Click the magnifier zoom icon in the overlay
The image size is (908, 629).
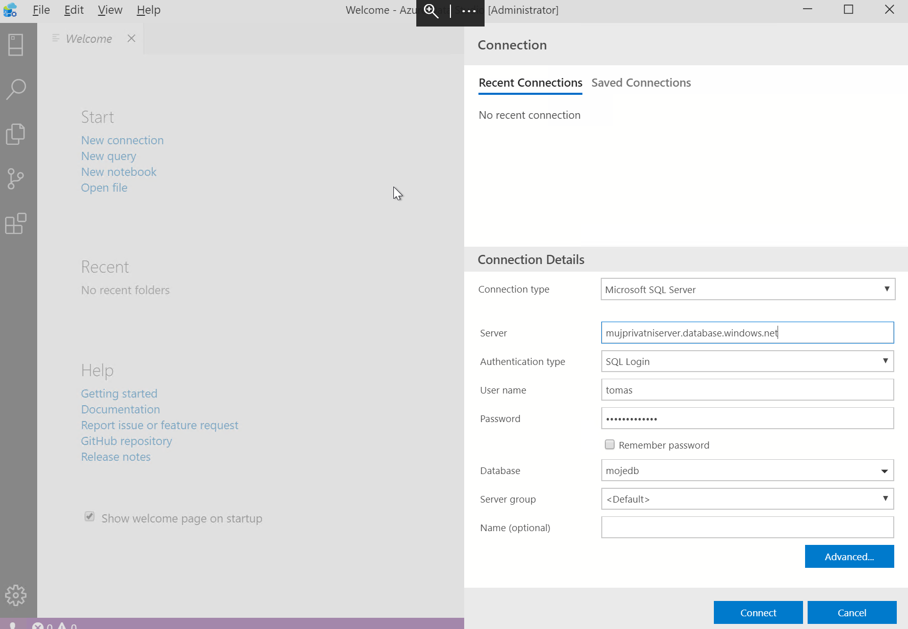pyautogui.click(x=431, y=11)
